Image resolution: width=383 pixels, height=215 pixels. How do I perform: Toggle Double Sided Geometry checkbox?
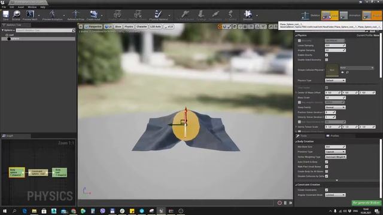click(327, 60)
